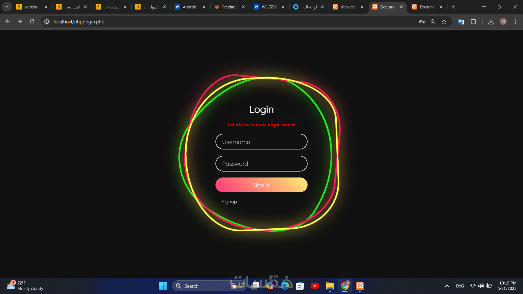Open a new browser tab
523x294 pixels.
pos(453,7)
